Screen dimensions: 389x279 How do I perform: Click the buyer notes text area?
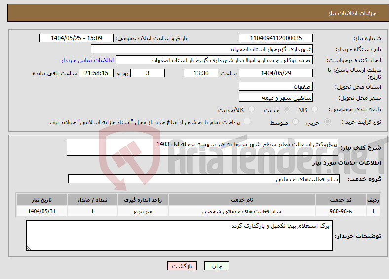(x=179, y=236)
